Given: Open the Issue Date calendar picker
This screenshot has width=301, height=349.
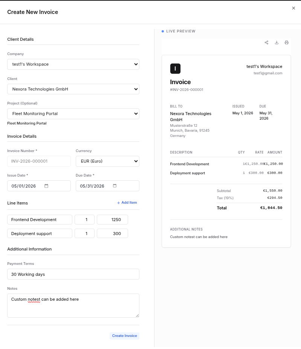Looking at the screenshot, I should click(x=46, y=186).
